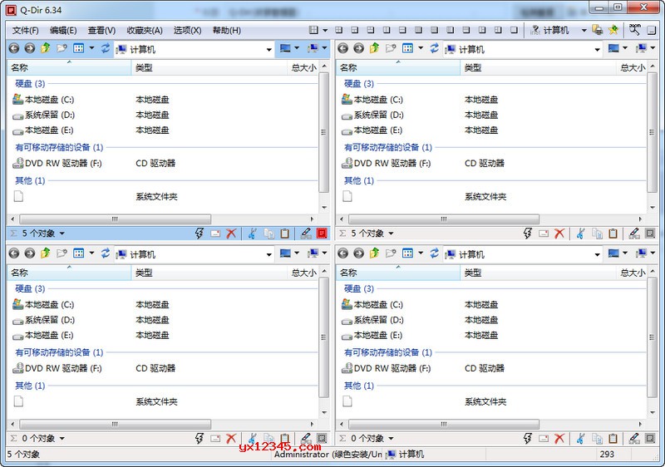Expand the bottom-right pane address bar dropdown
This screenshot has width=665, height=467.
(x=597, y=254)
